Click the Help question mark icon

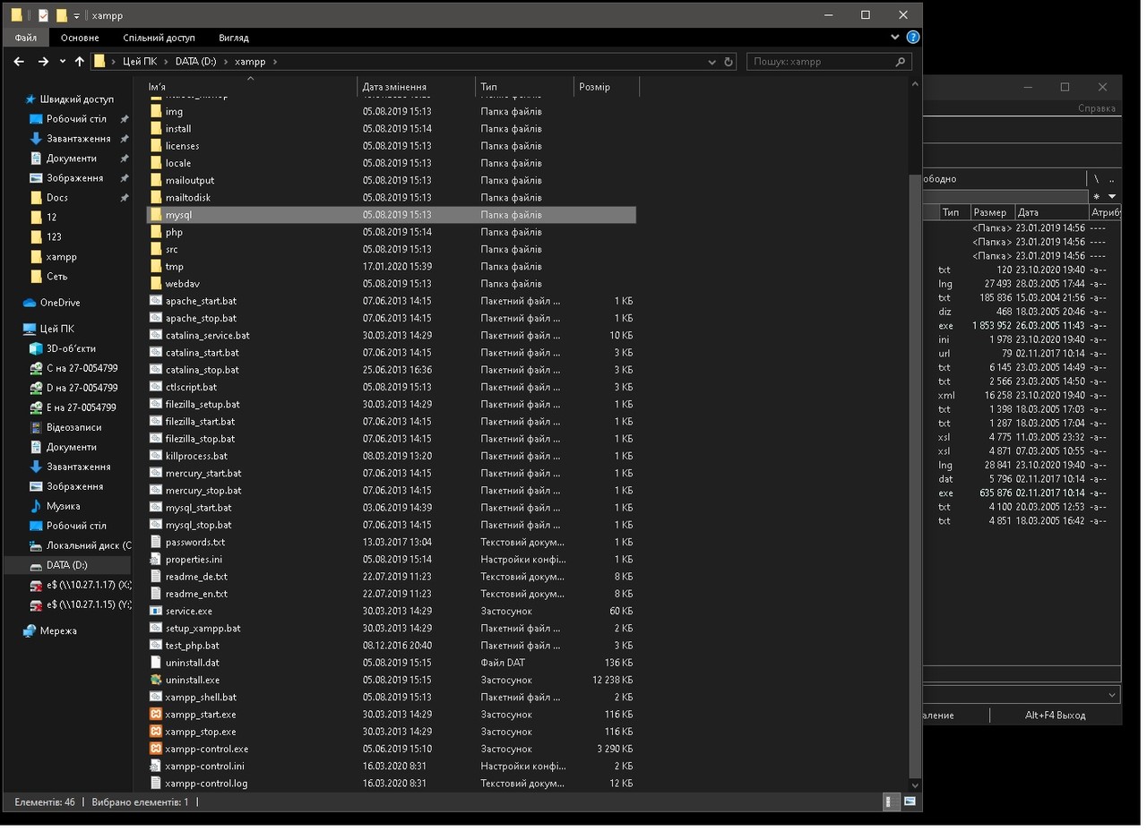coord(912,38)
